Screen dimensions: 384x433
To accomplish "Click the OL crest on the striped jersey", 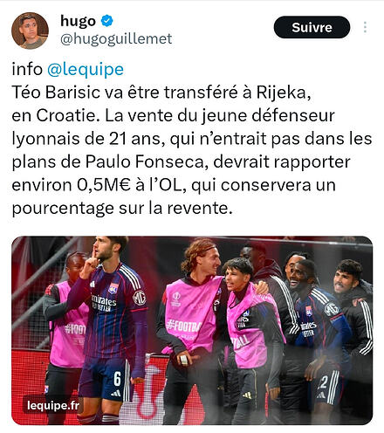I will [113, 288].
